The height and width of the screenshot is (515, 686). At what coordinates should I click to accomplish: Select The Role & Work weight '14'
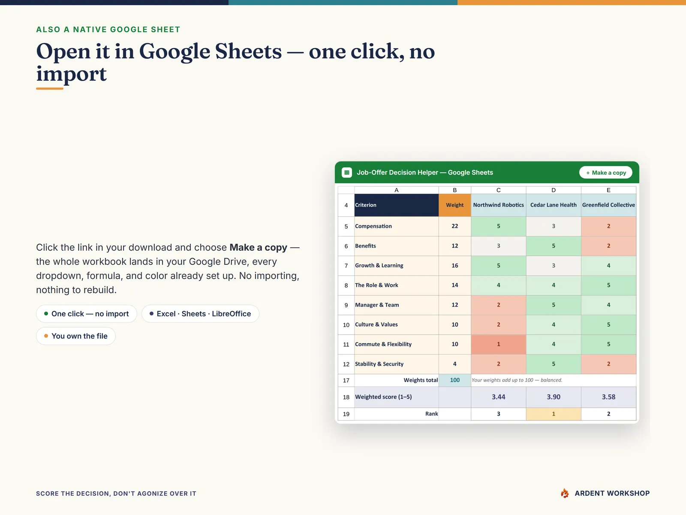click(x=455, y=285)
